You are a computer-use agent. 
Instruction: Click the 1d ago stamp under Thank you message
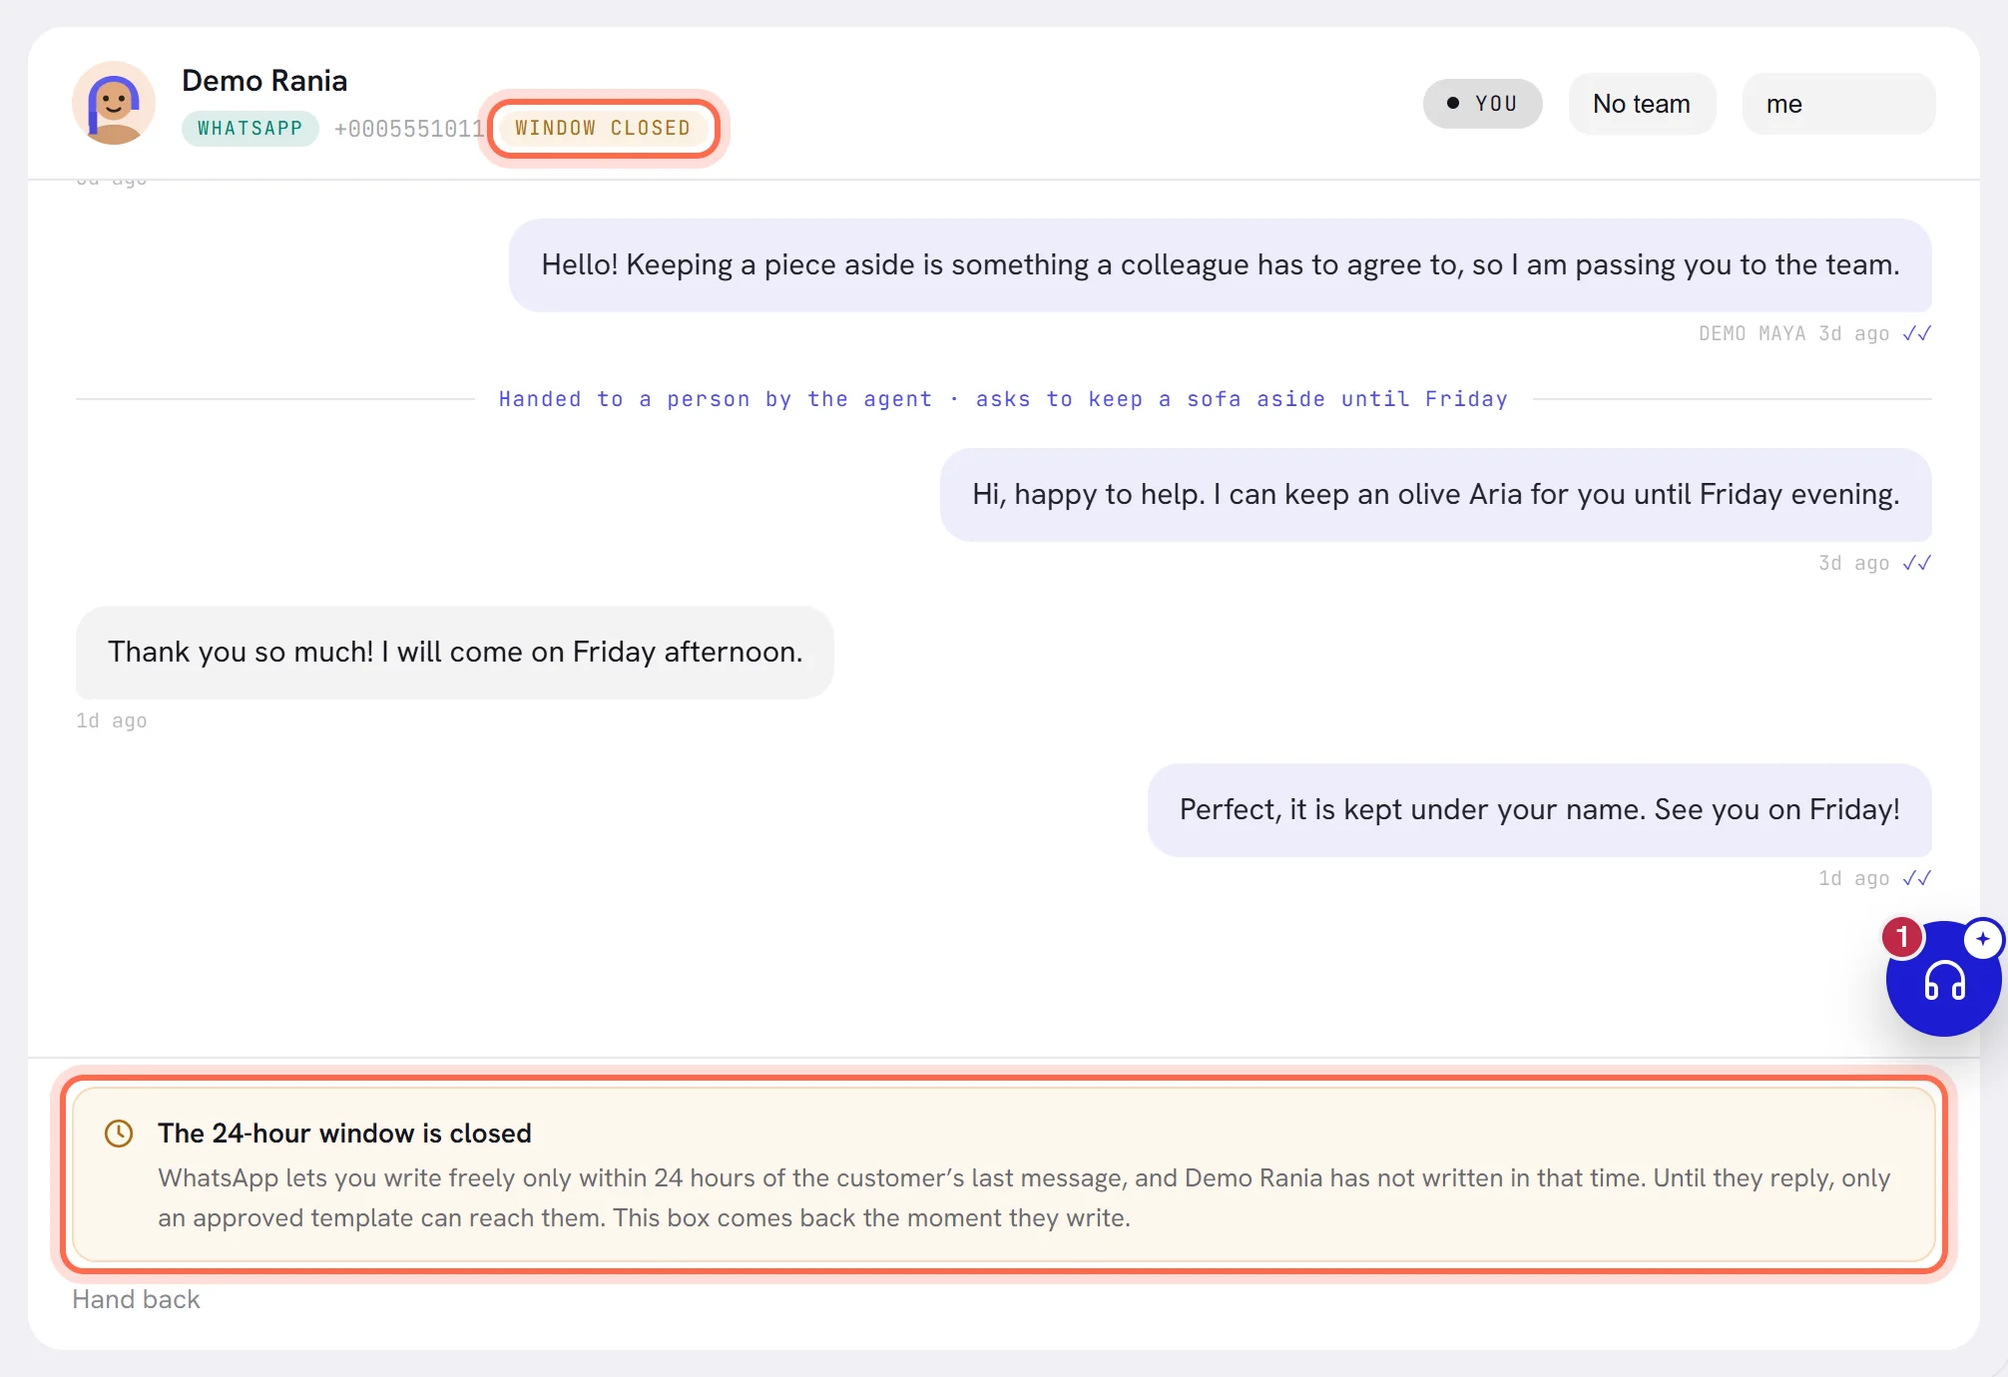point(111,720)
